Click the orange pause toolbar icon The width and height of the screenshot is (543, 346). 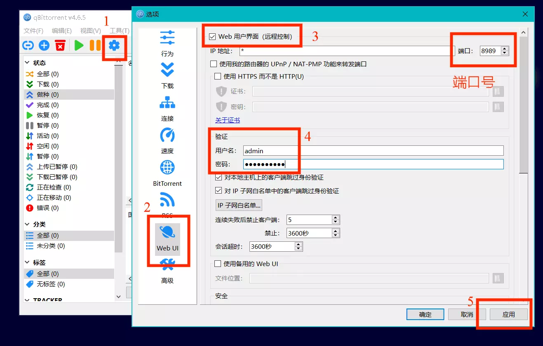click(95, 45)
